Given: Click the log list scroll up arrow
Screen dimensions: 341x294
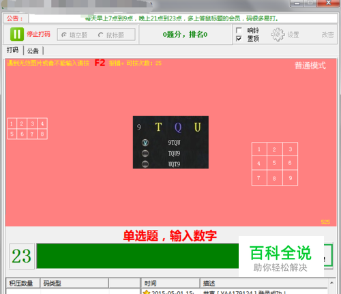Looking at the screenshot, I should pyautogui.click(x=331, y=282).
